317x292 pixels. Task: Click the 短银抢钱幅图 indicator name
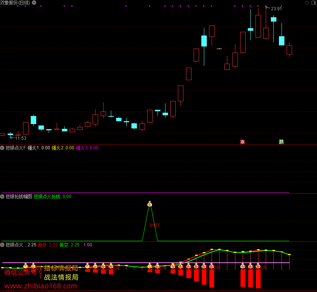[19, 196]
